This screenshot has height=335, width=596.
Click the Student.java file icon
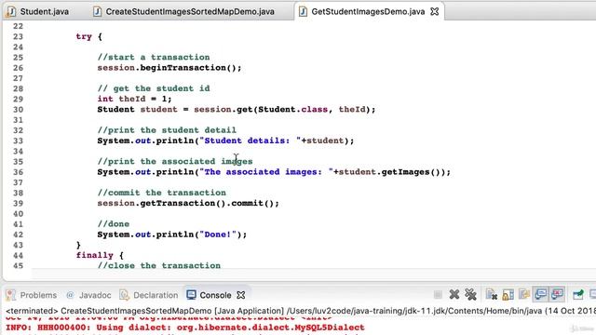[x=11, y=11]
